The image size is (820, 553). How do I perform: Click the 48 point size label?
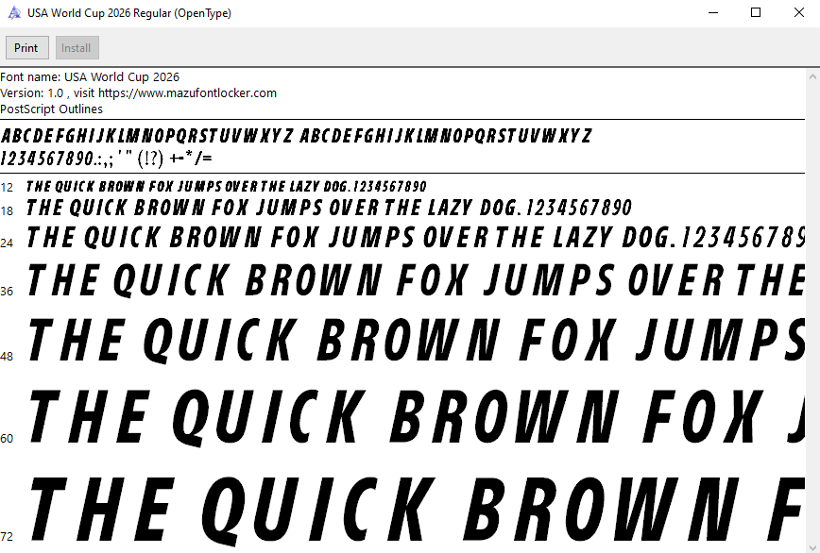[x=8, y=357]
